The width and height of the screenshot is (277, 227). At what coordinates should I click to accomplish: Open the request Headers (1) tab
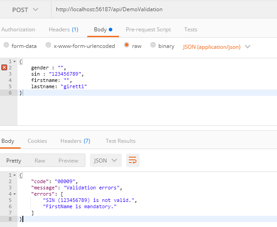63,30
